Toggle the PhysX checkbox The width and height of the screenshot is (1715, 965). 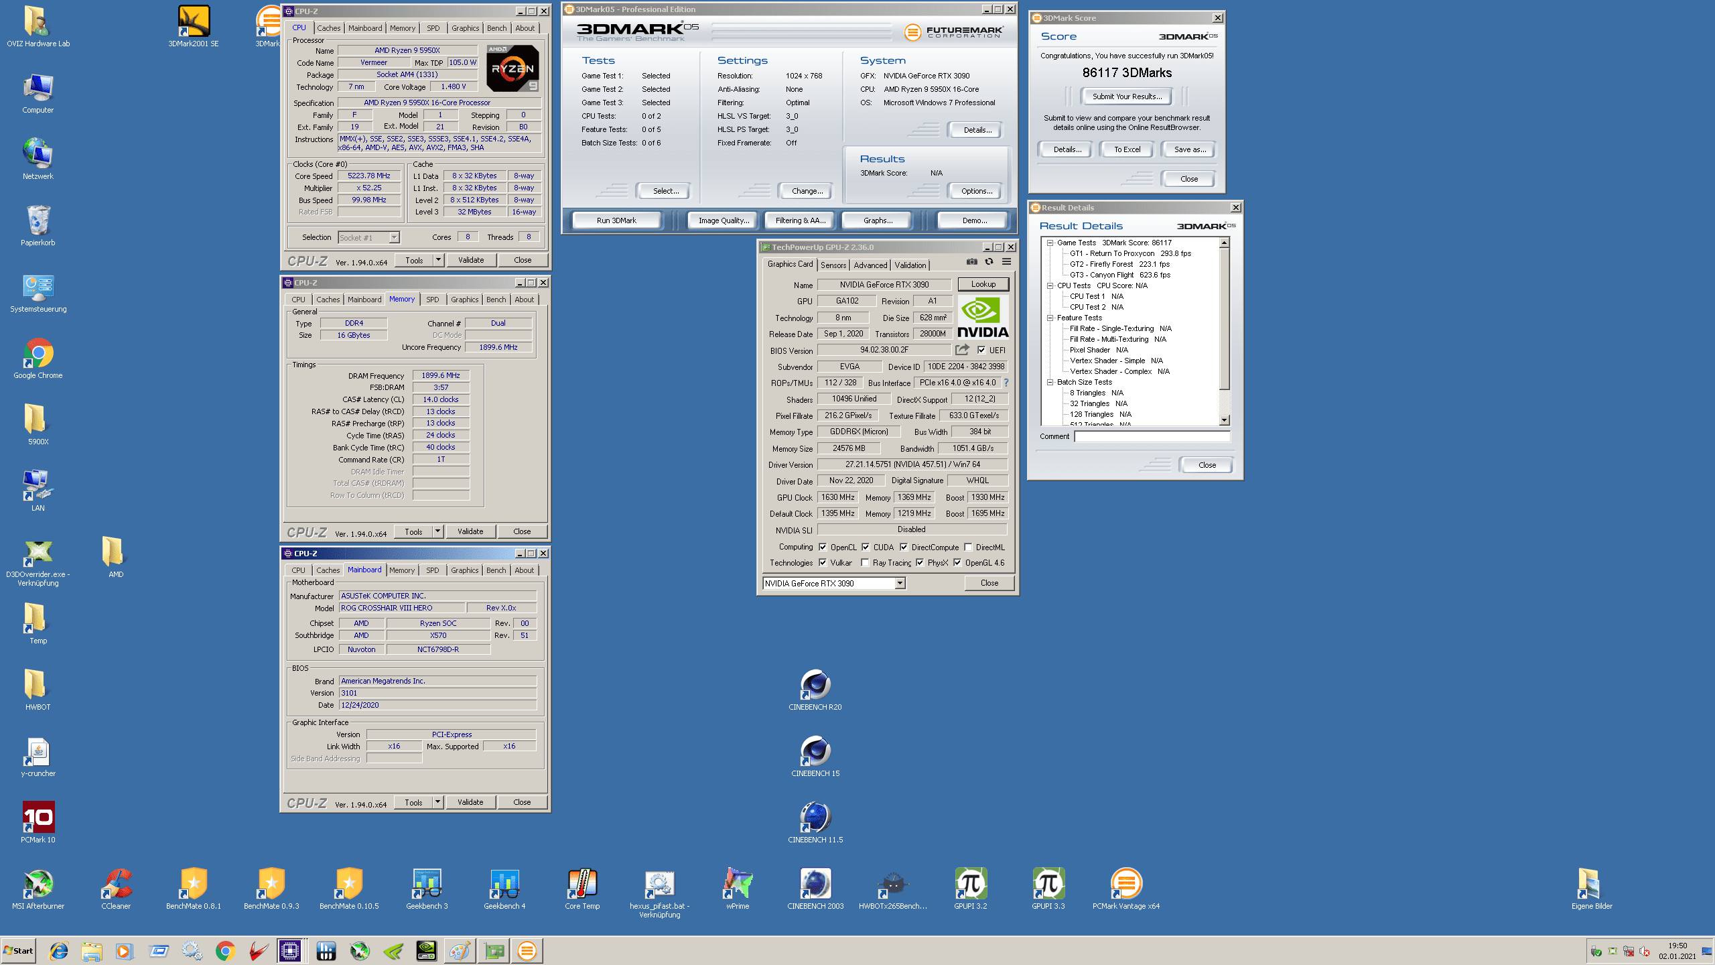[x=920, y=562]
